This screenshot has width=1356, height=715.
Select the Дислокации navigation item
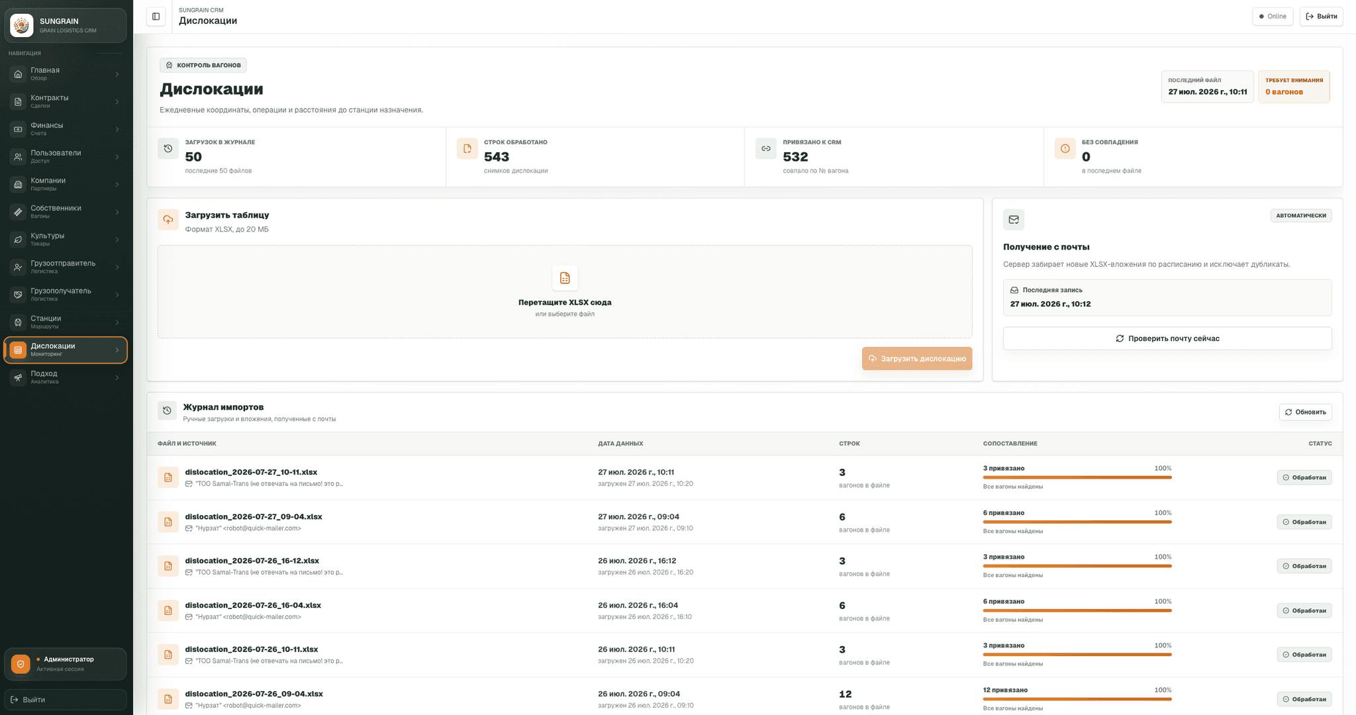[66, 350]
